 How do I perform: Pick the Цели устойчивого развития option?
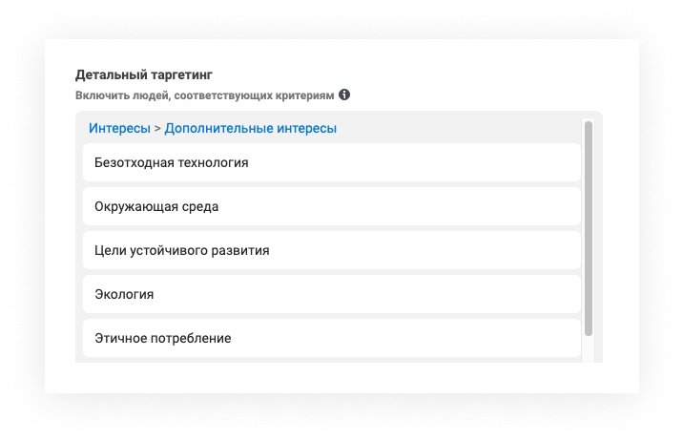(x=331, y=250)
